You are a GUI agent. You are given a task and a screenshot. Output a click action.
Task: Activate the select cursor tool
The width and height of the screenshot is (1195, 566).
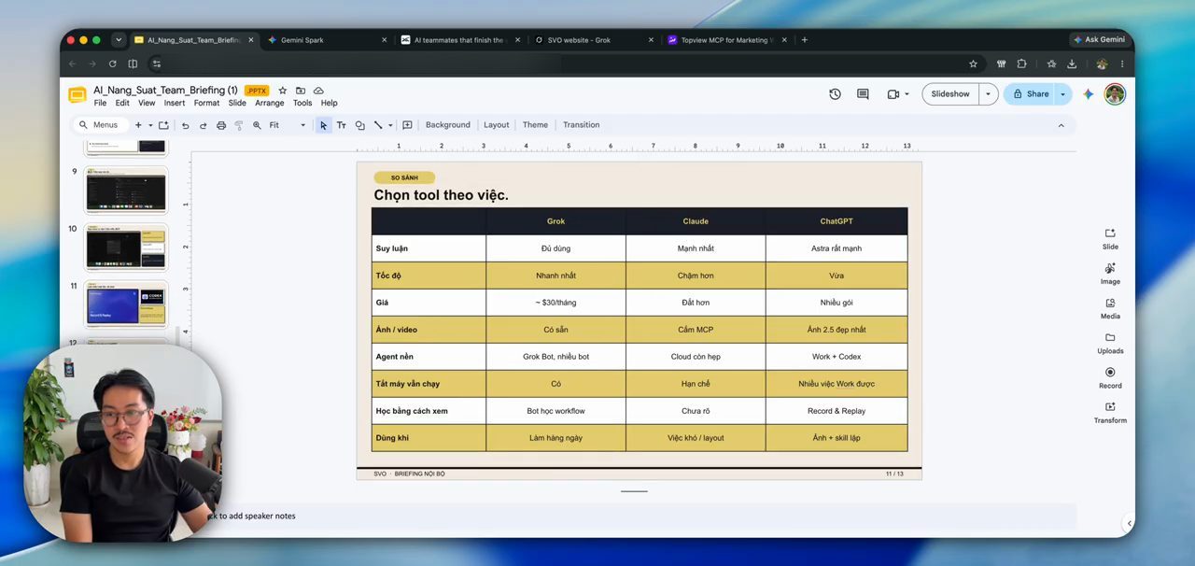point(323,125)
